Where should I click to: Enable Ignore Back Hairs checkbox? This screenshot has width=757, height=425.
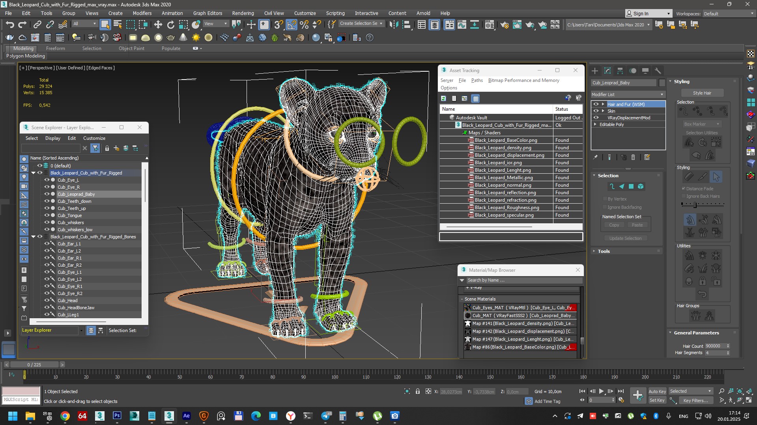pos(684,196)
